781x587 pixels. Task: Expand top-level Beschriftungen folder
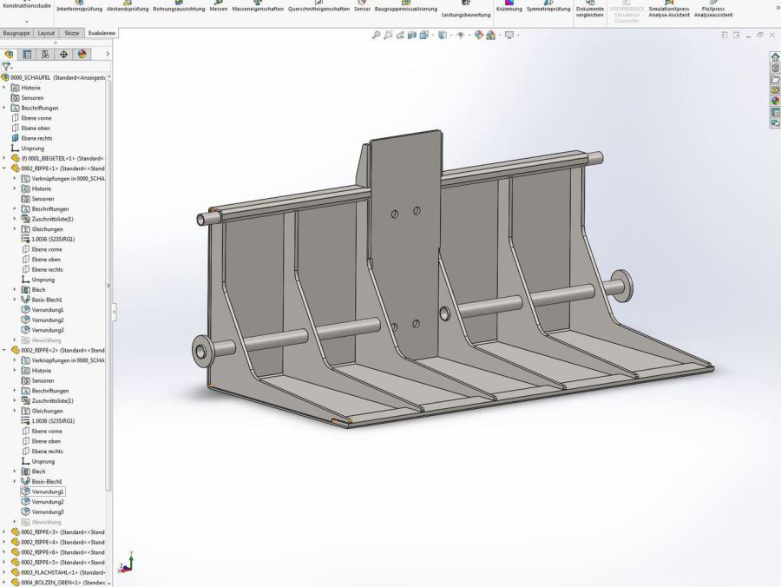[4, 108]
